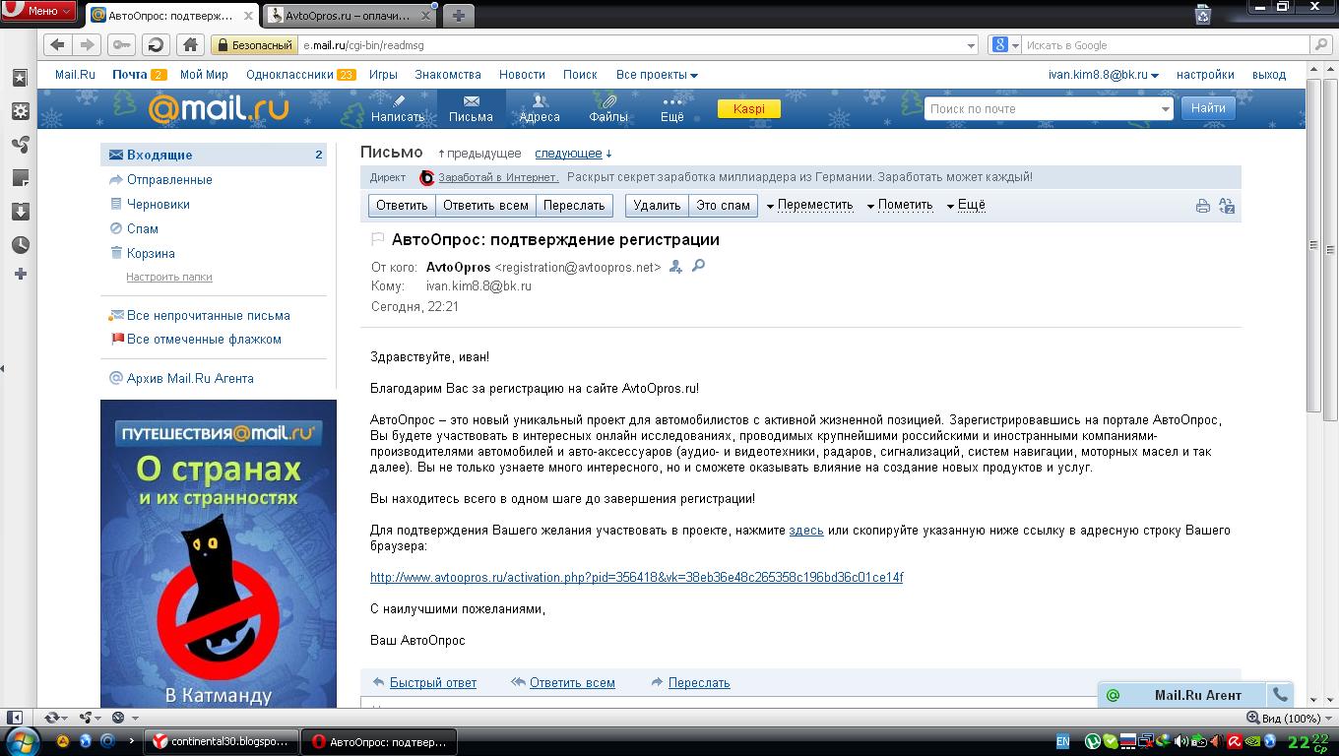Show Все непрочитанные письма
Screen dimensions: 1339x756
click(208, 315)
